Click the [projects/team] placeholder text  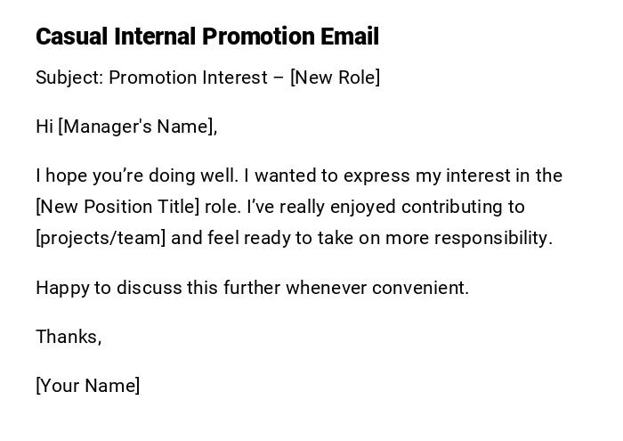101,238
